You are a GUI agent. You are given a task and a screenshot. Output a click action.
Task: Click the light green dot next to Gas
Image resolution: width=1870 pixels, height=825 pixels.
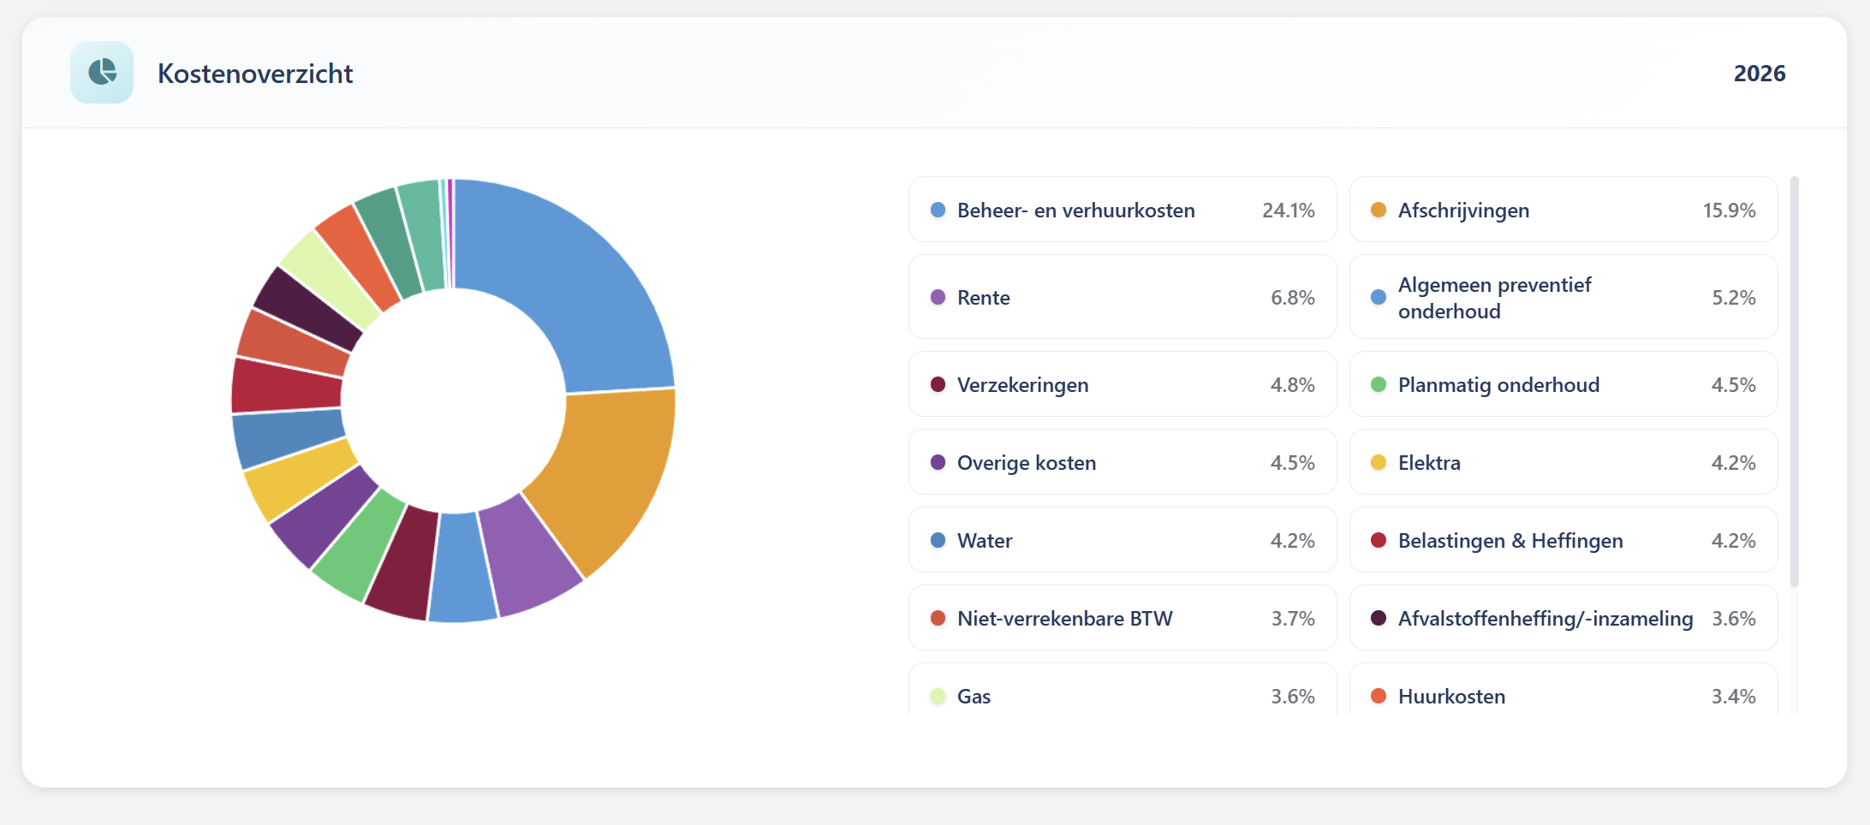[937, 696]
